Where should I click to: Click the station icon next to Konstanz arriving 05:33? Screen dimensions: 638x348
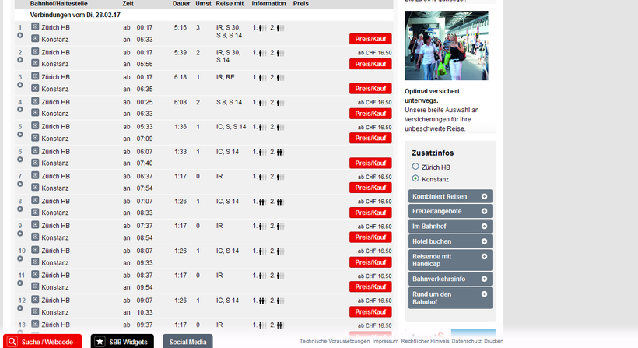tap(35, 39)
